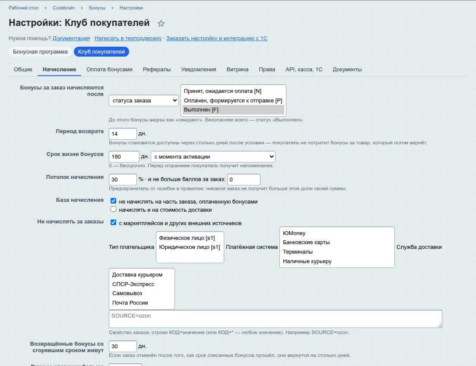Select the Клуб покупателей pill button

pyautogui.click(x=102, y=51)
